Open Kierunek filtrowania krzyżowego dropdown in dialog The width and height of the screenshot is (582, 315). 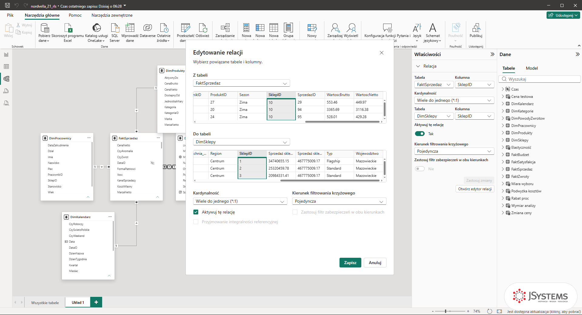pyautogui.click(x=339, y=201)
